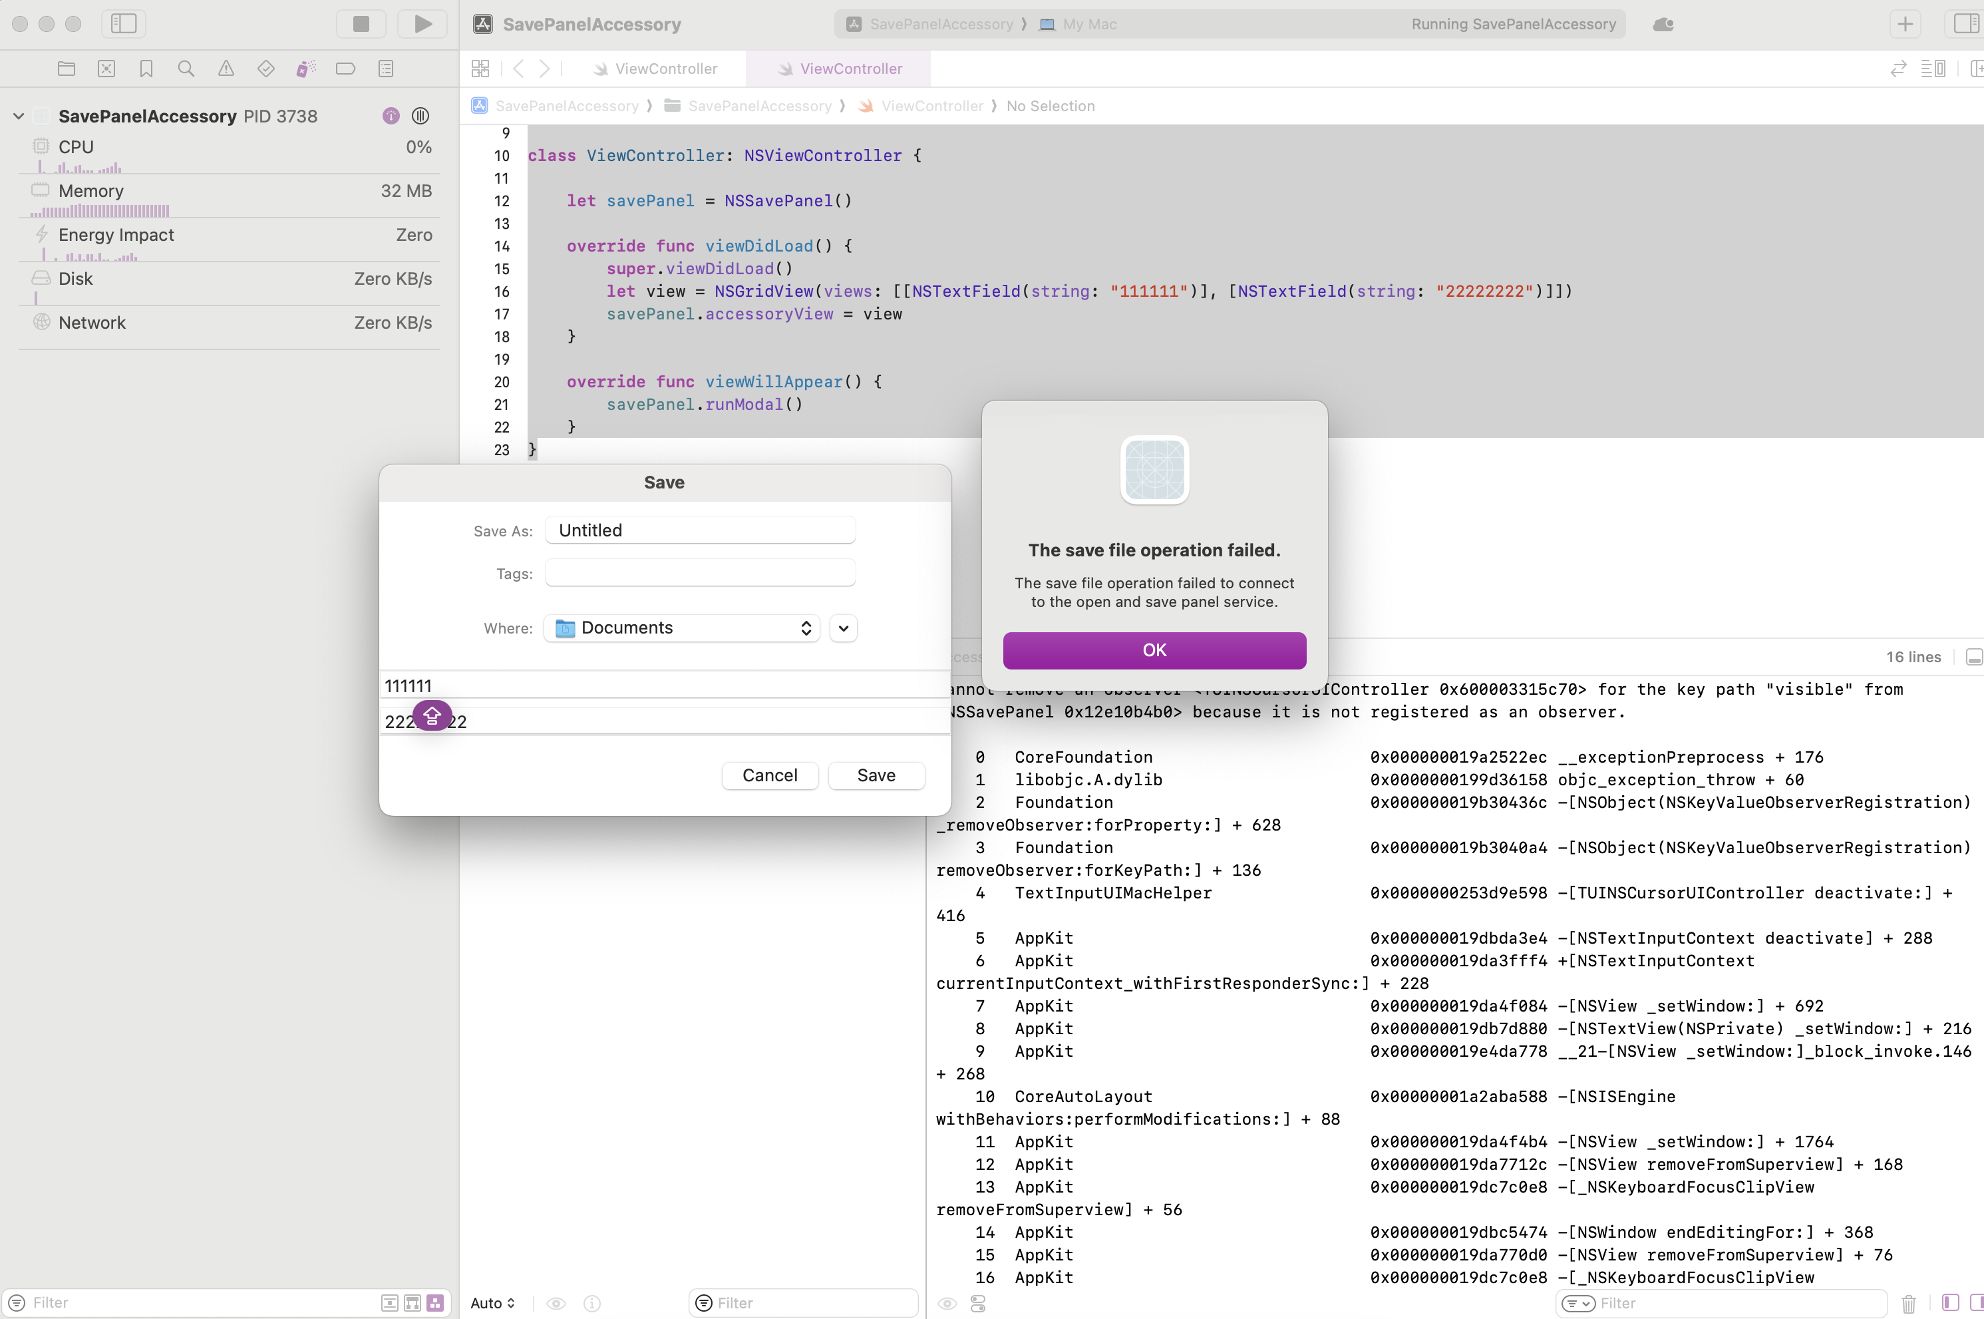The width and height of the screenshot is (1984, 1319).
Task: Open the Where Documents folder popup
Action: click(681, 628)
